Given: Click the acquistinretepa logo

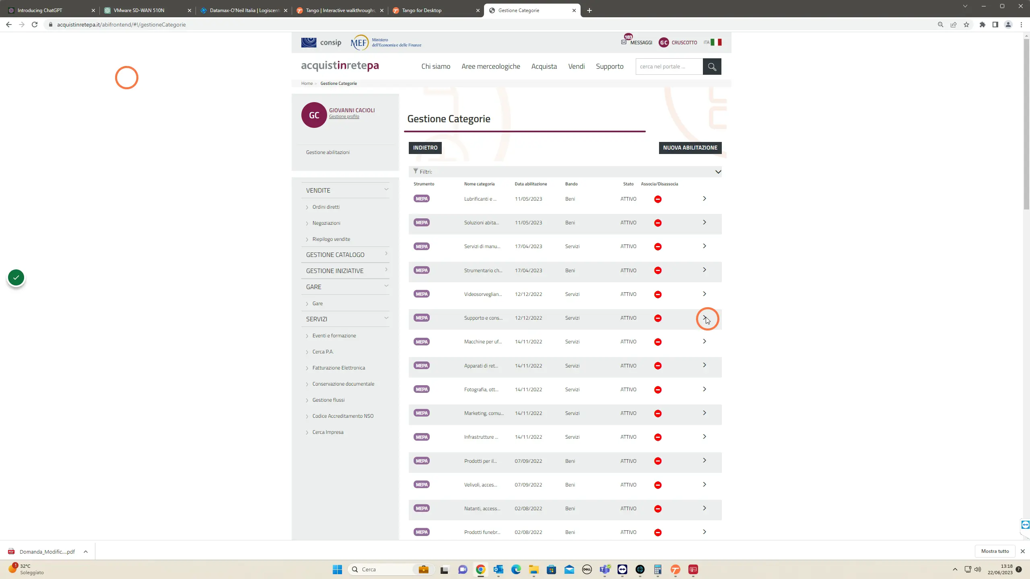Looking at the screenshot, I should click(x=340, y=66).
